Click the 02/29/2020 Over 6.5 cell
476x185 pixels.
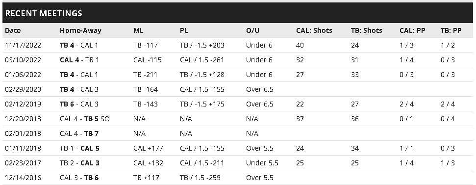tap(259, 89)
